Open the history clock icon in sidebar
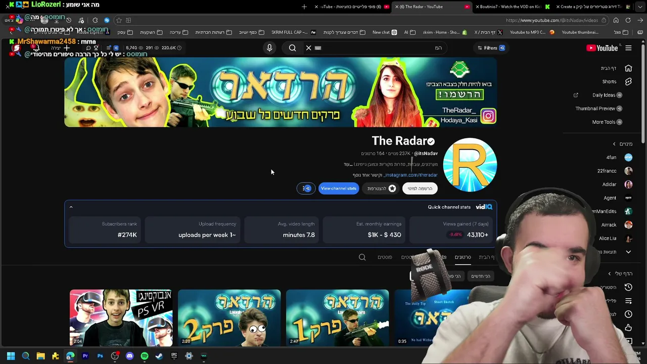 (628, 287)
